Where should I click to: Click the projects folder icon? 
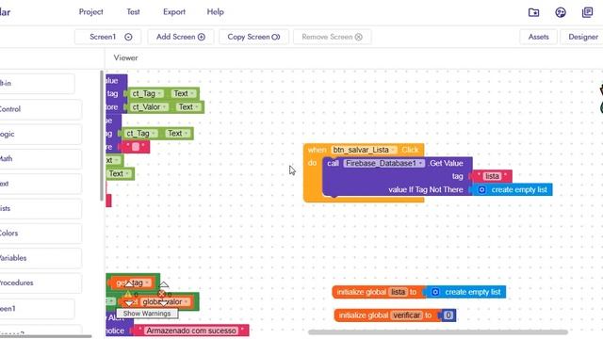pos(534,12)
